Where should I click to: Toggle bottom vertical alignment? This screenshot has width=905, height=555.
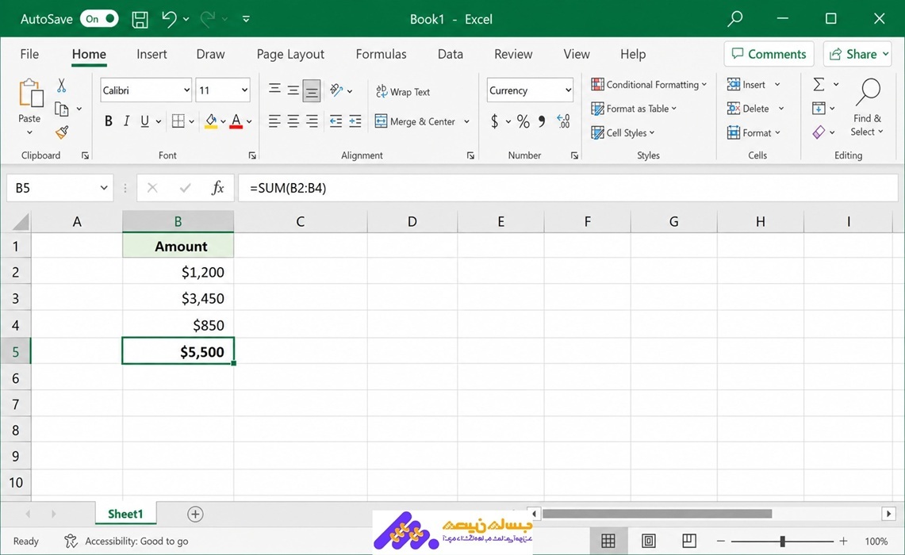click(x=312, y=90)
